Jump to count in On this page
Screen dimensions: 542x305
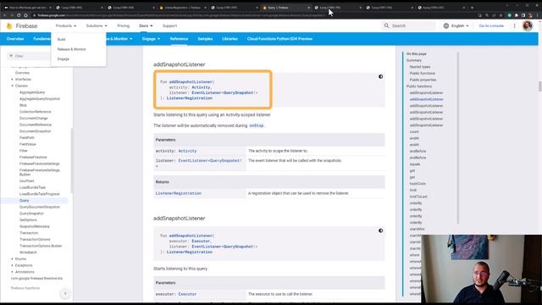(414, 132)
